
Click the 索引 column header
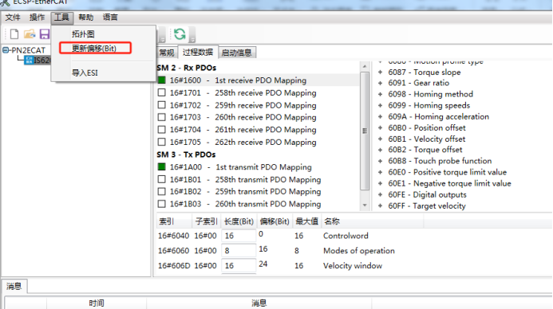(x=174, y=221)
